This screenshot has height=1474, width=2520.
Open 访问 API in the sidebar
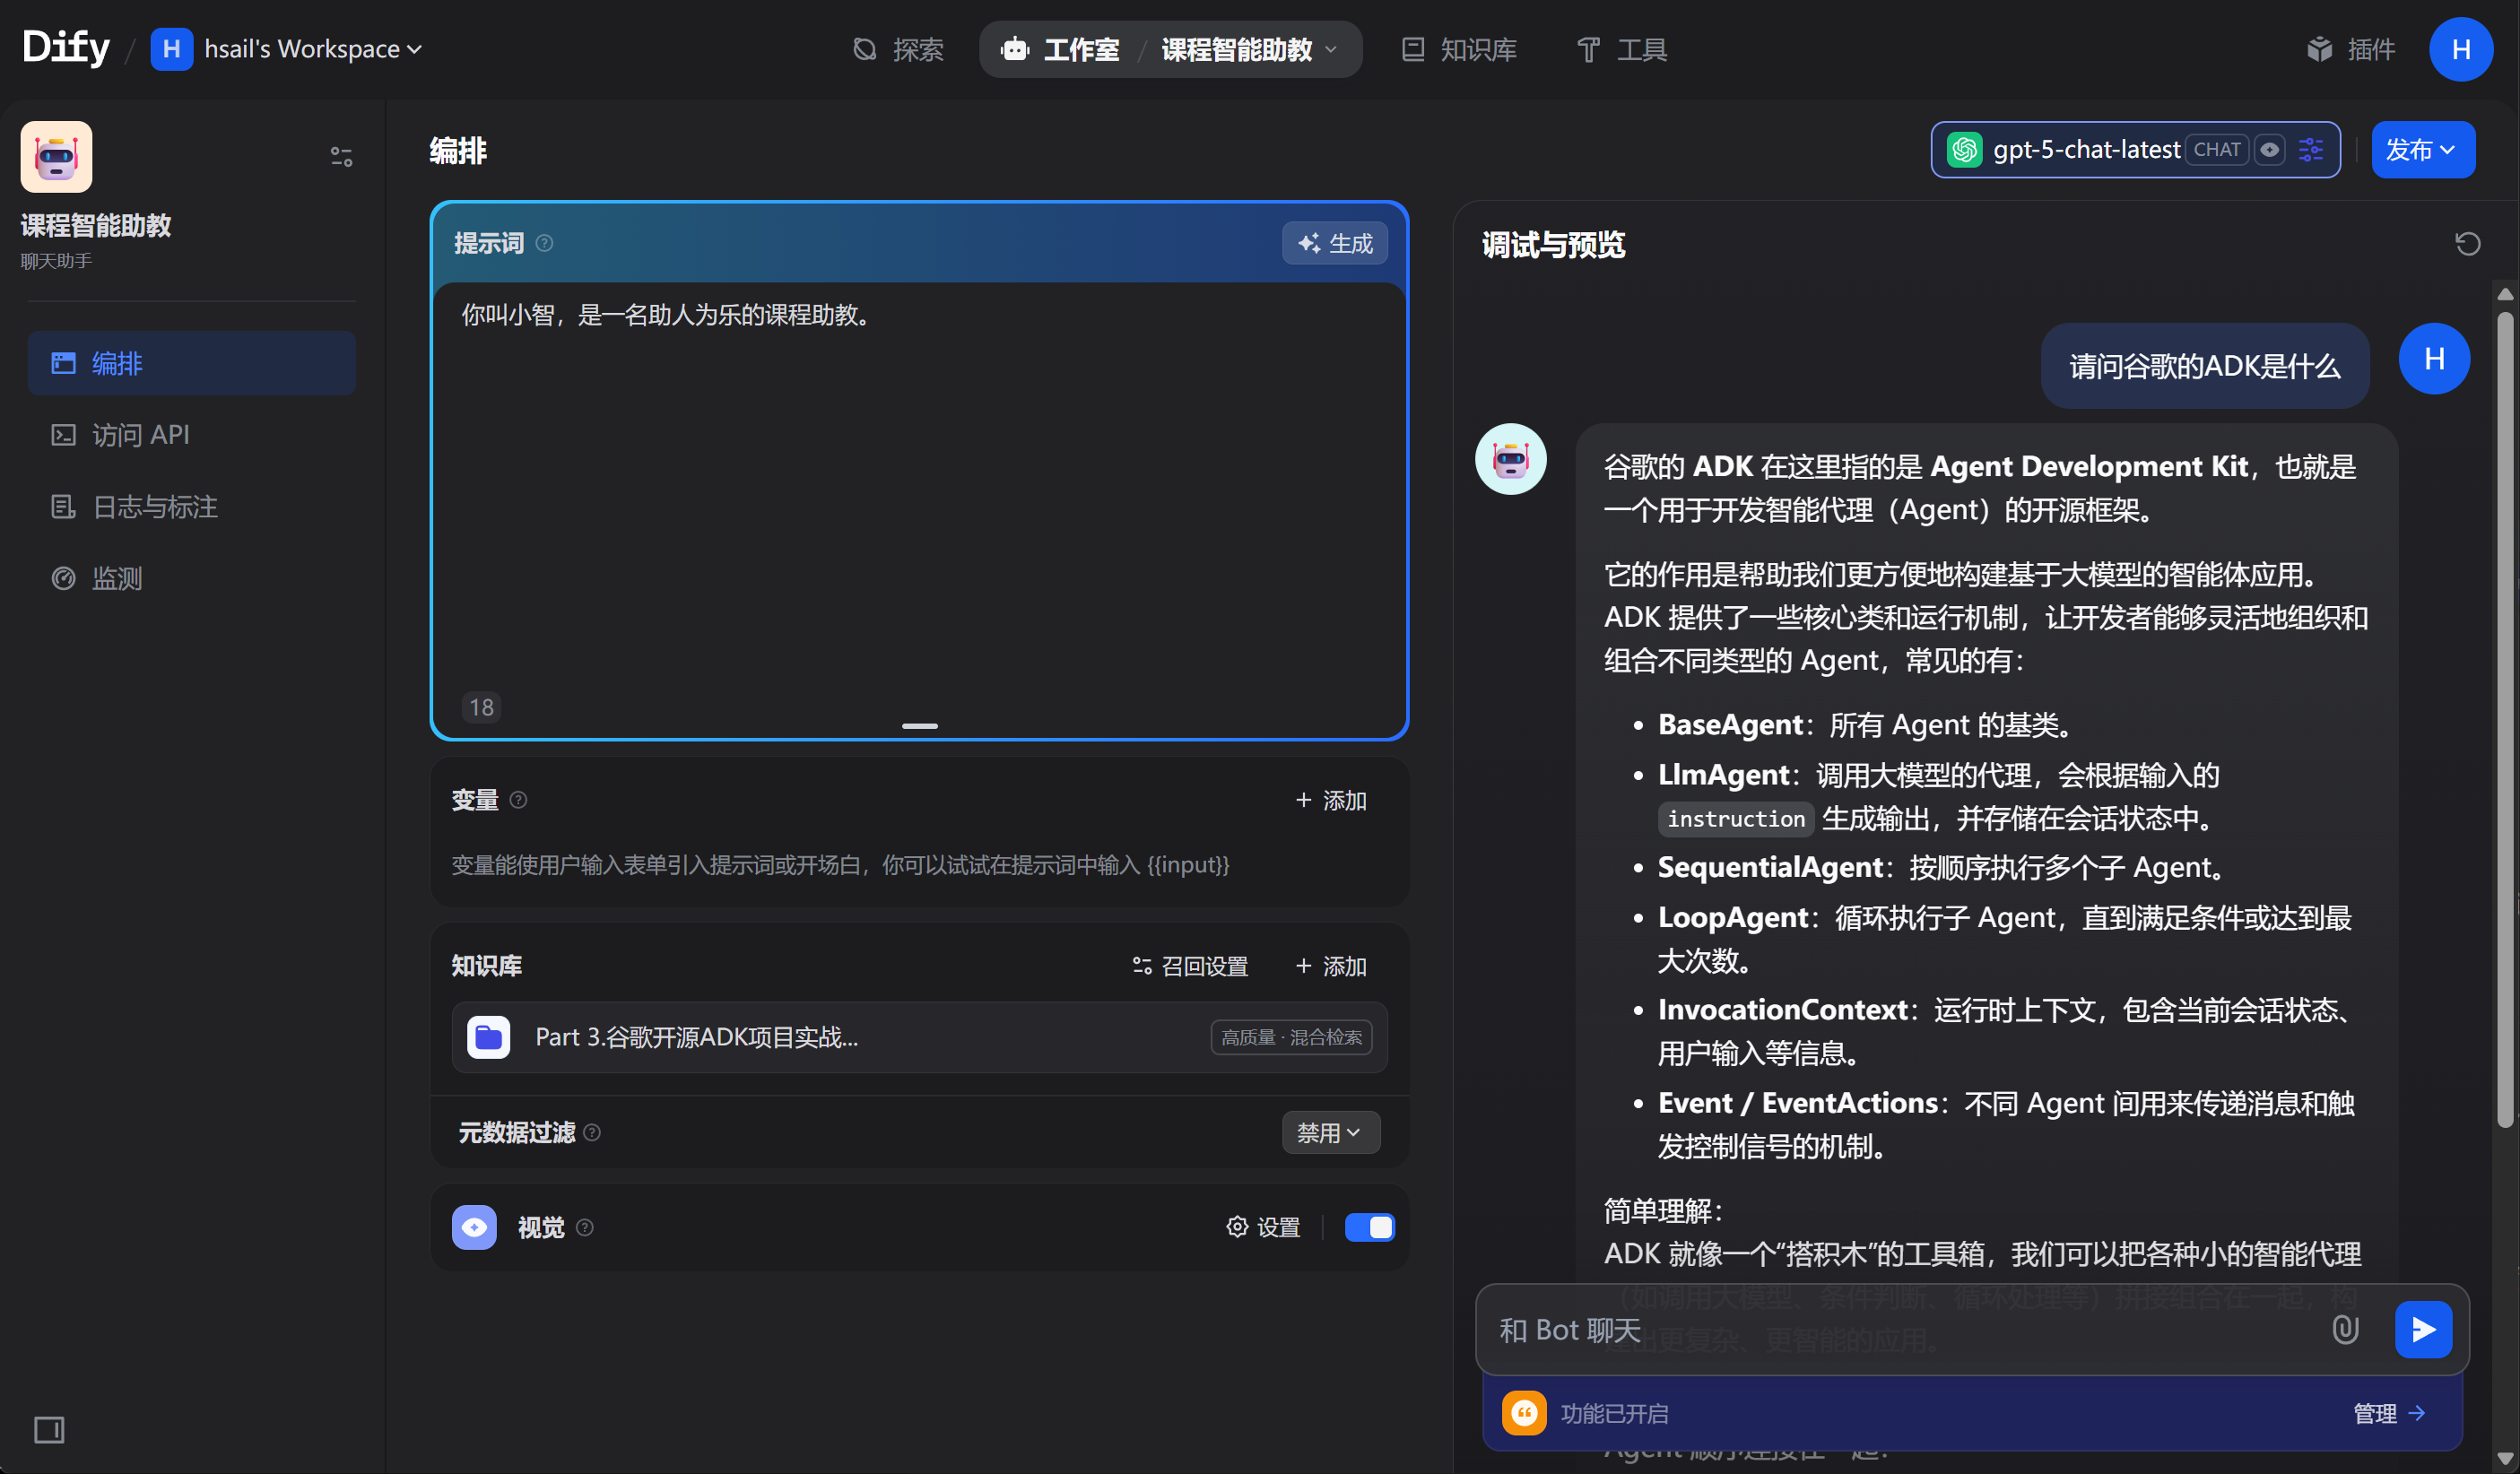(192, 435)
